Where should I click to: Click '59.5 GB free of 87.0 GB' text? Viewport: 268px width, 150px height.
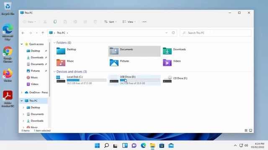pyautogui.click(x=79, y=83)
